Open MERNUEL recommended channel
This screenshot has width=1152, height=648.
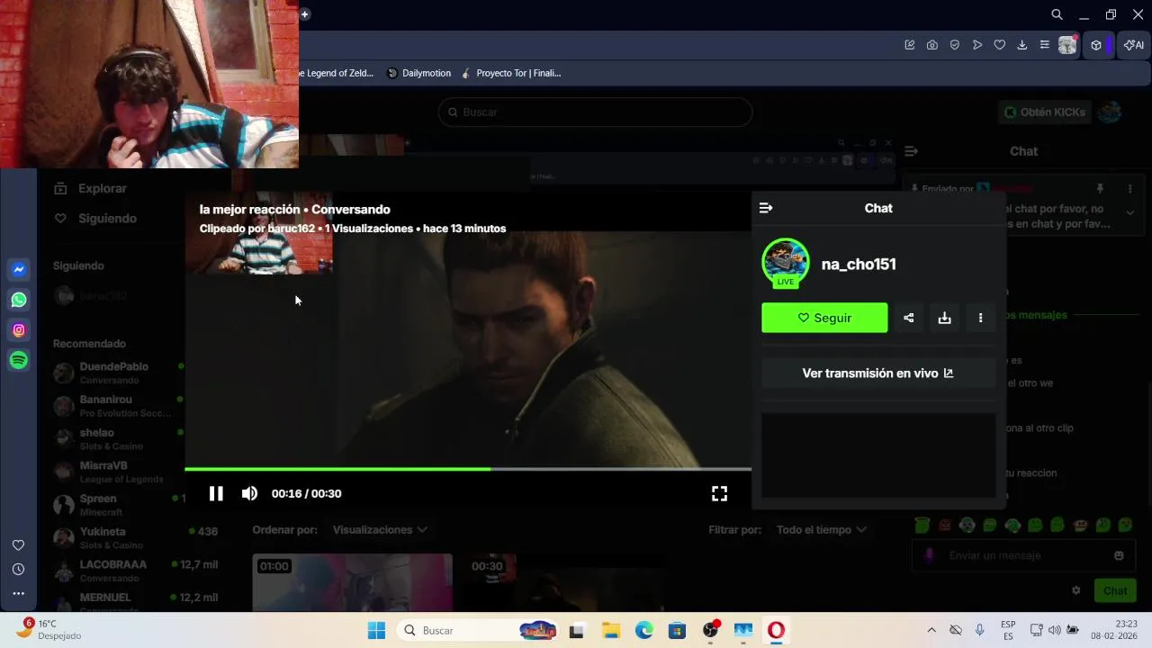(135, 601)
